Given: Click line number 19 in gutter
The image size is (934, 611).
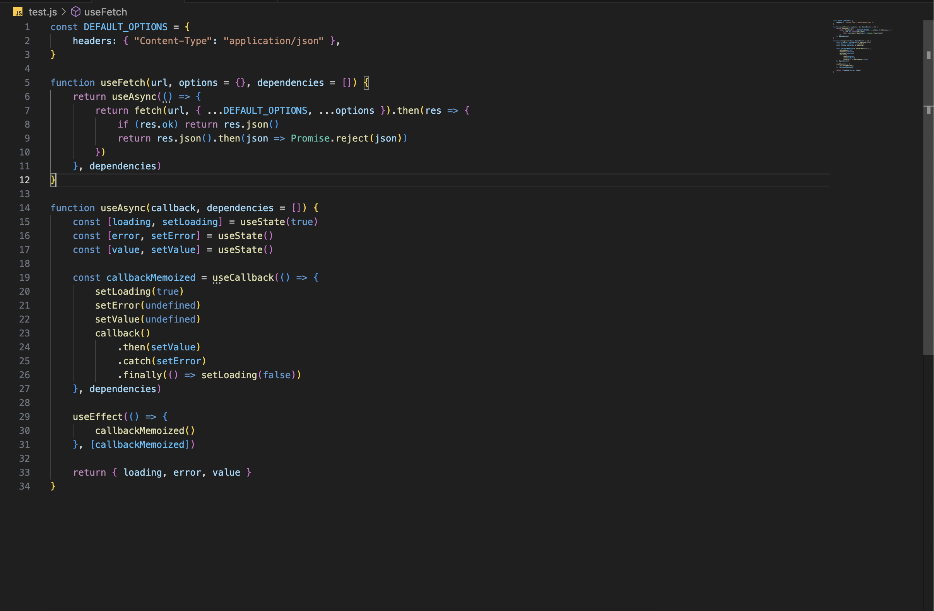Looking at the screenshot, I should click(24, 278).
